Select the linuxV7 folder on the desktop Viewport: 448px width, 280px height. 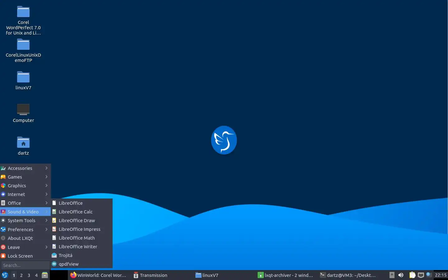(23, 80)
